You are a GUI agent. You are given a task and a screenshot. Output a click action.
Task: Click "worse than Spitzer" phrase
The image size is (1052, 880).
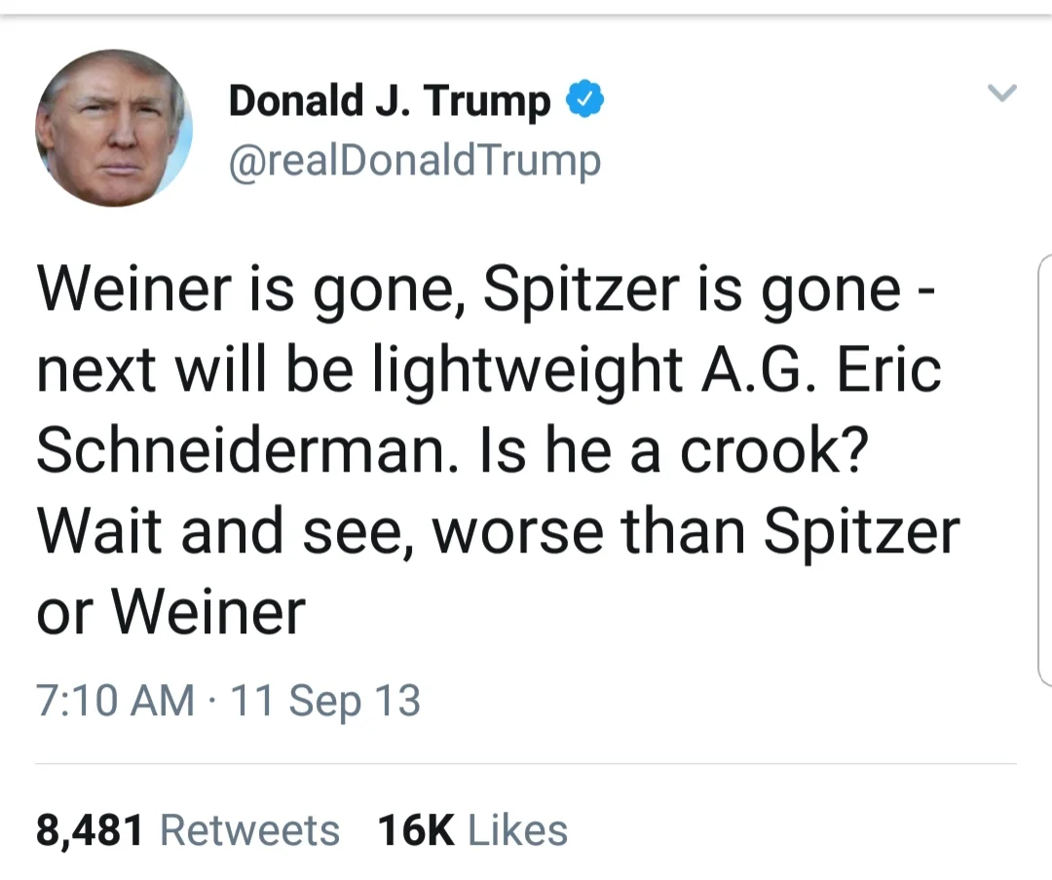696,532
